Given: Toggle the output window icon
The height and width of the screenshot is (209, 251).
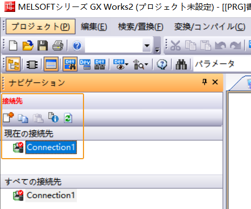Looking at the screenshot, I should tap(51, 64).
